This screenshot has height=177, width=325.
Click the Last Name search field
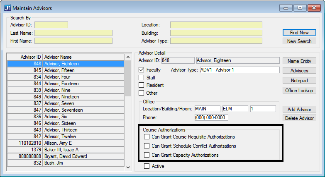[73, 33]
